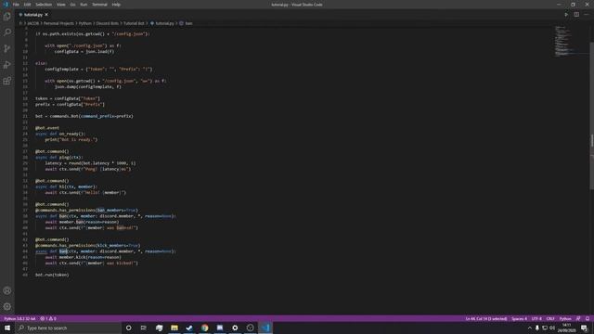
Task: Open the Go menu
Action: click(72, 5)
